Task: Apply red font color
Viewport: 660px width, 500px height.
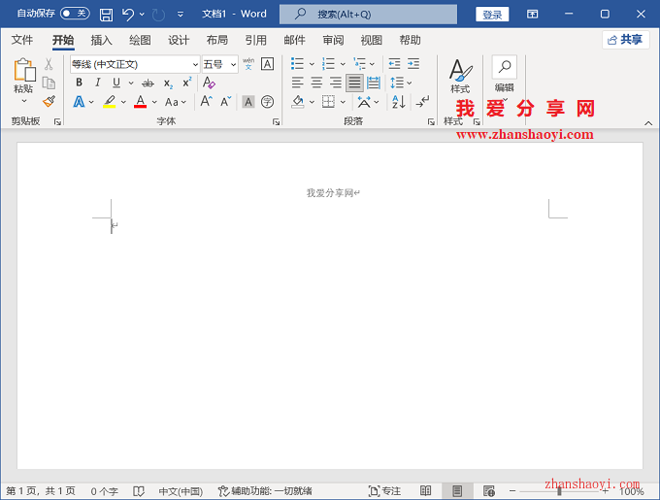Action: [x=140, y=101]
